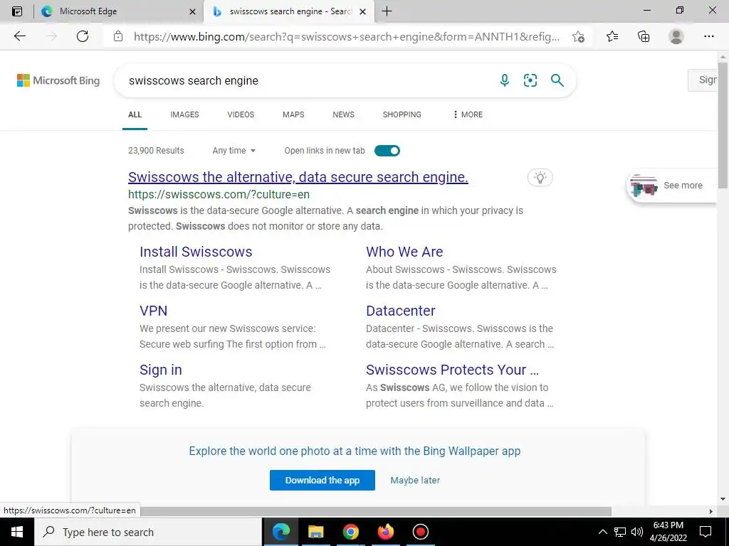Select the ALL results tab
Image resolution: width=729 pixels, height=546 pixels.
pyautogui.click(x=135, y=114)
